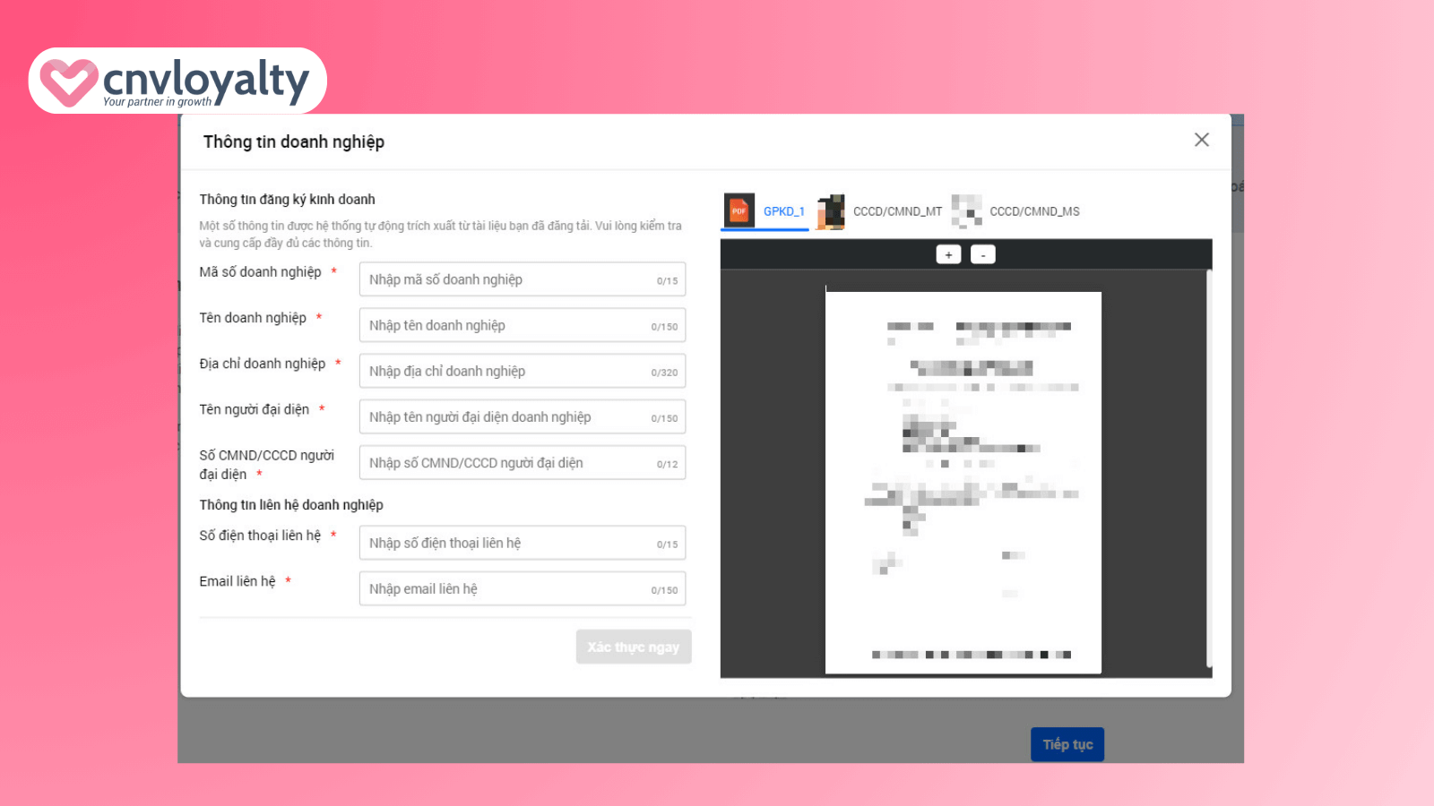
Task: Click the CCCD/CMND_MS image thumbnail icon
Action: click(x=966, y=211)
